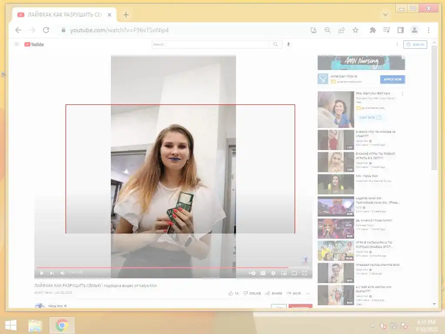Open File Explorer from the taskbar
The image size is (445, 334).
35,325
